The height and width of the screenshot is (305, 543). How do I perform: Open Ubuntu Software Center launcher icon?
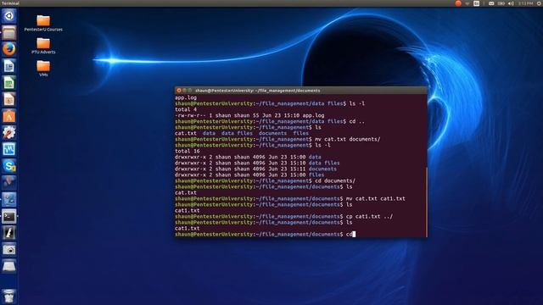tap(9, 116)
